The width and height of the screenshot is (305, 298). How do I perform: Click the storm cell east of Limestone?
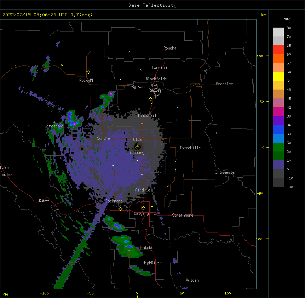click(x=73, y=120)
